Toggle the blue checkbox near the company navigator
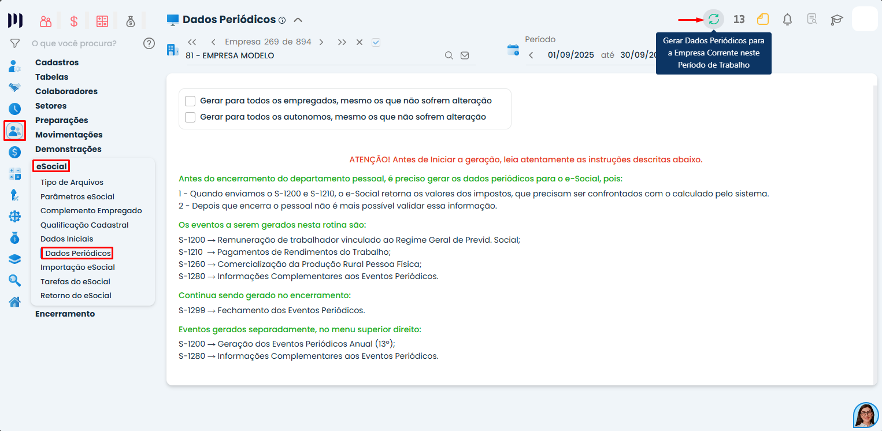The image size is (882, 431). [376, 42]
